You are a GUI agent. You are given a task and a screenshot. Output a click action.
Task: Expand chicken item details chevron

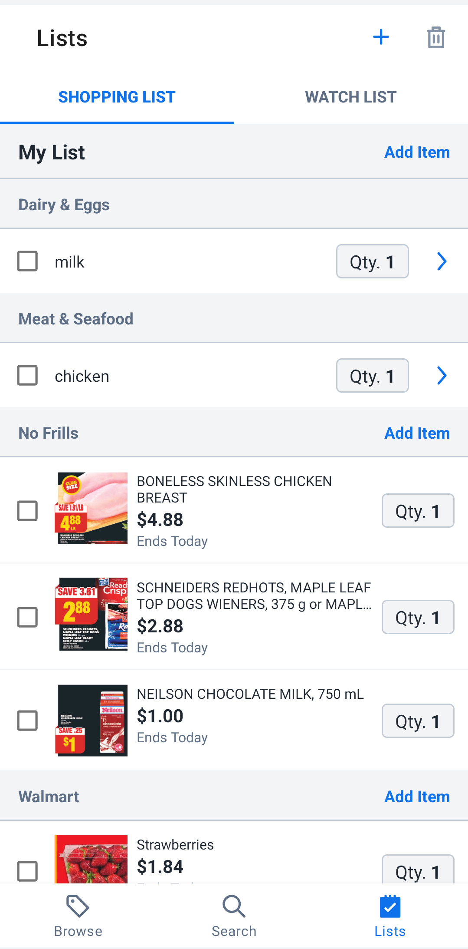tap(442, 375)
